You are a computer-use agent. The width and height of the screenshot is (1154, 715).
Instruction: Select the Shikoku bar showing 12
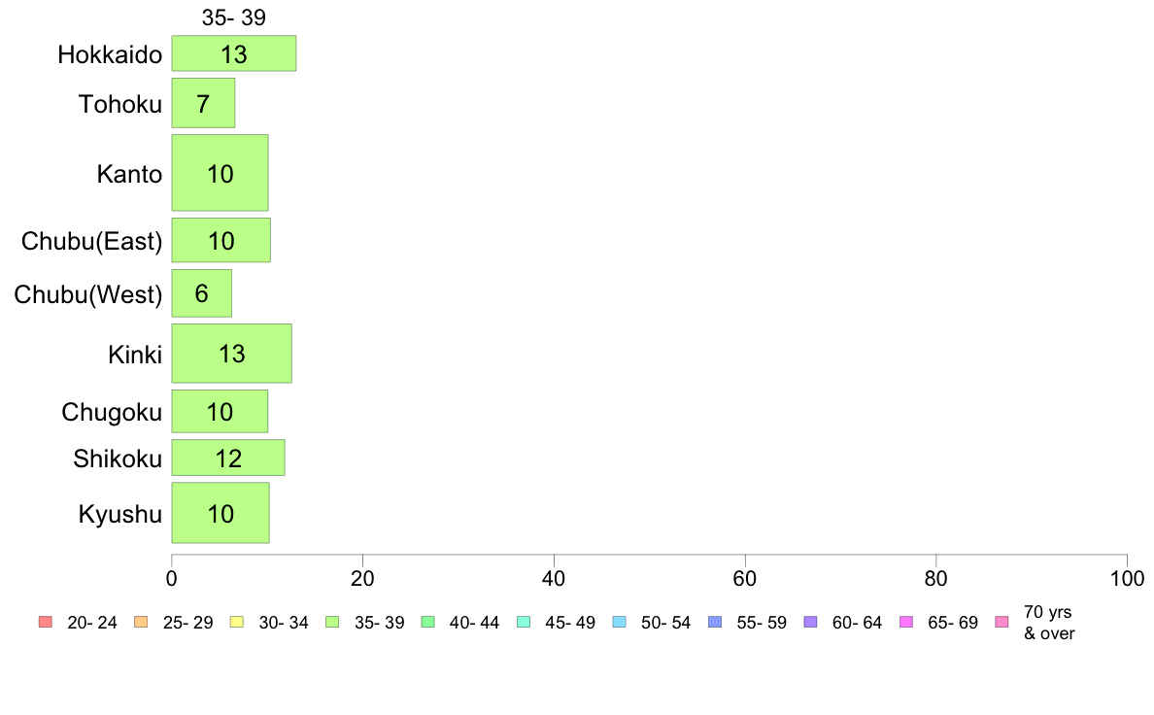click(228, 458)
